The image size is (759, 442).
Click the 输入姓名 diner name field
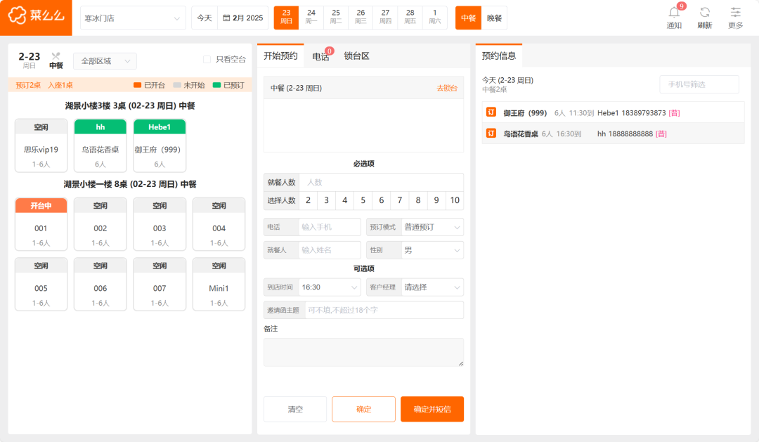(330, 250)
